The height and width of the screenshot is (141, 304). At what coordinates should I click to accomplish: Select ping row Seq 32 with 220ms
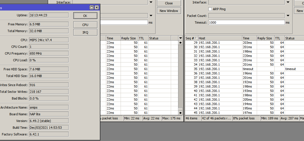click(244, 56)
